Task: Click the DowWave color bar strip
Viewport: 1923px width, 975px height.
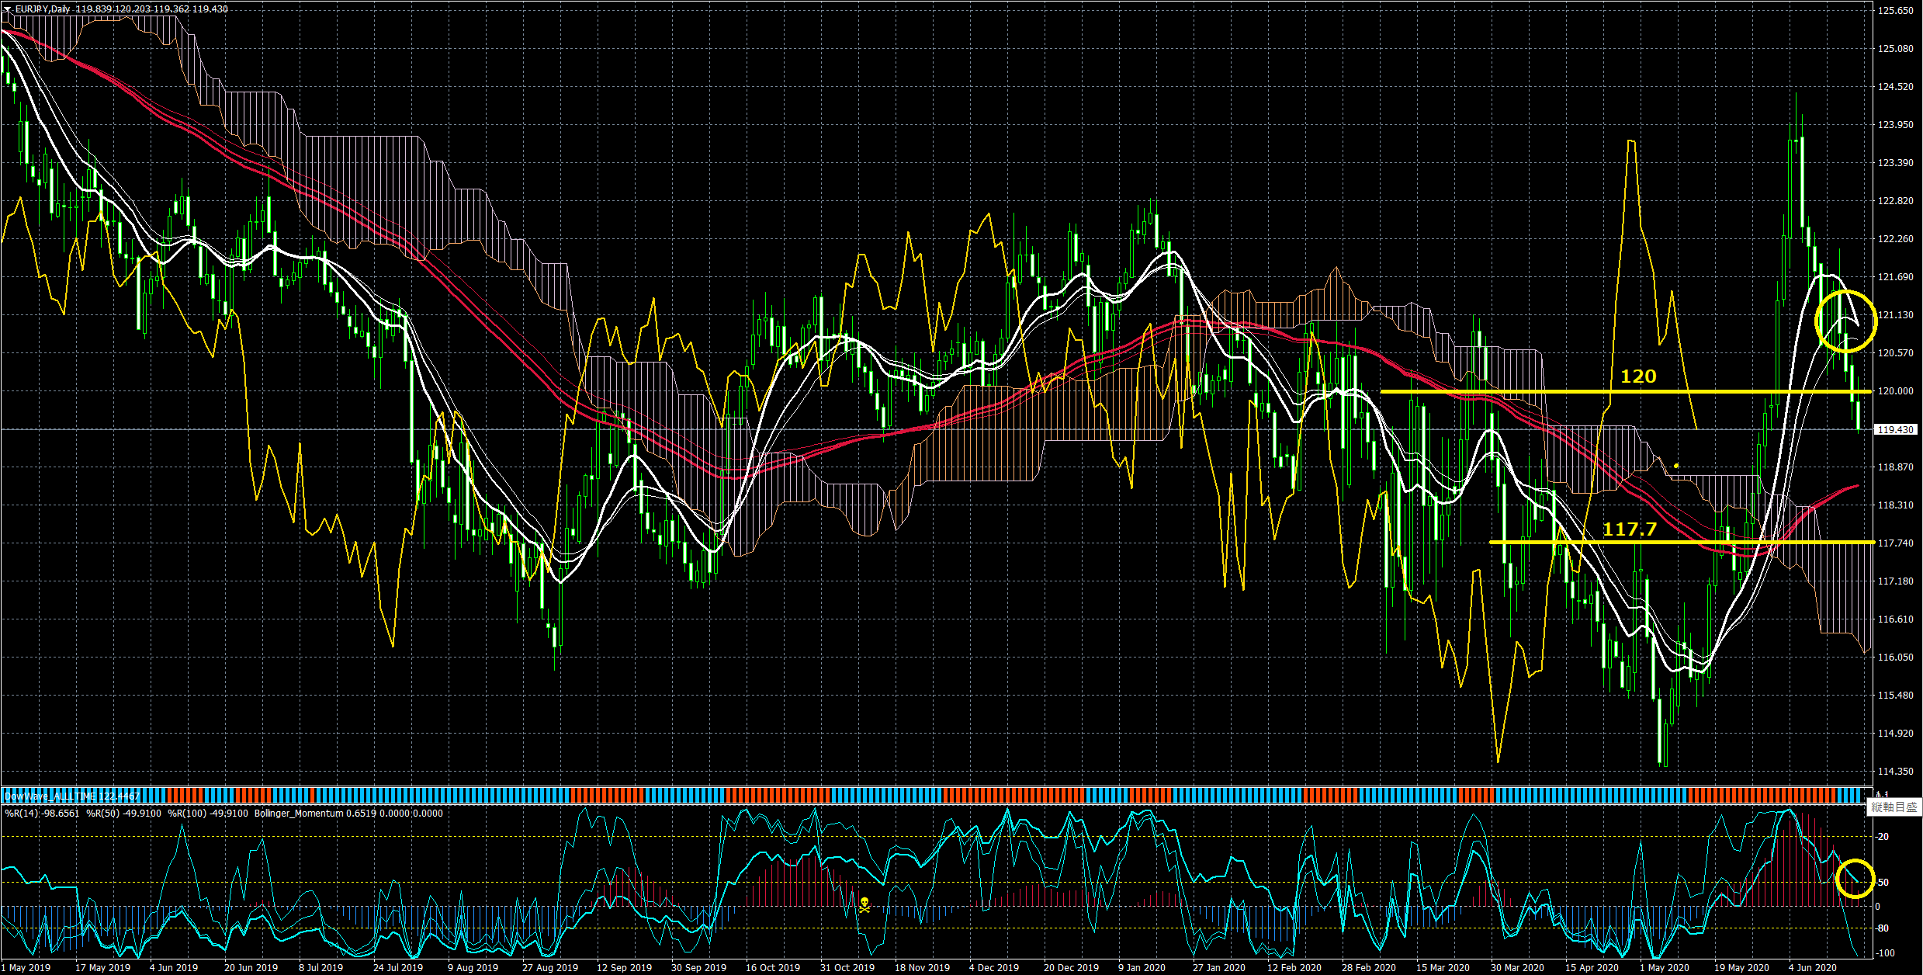Action: 931,795
